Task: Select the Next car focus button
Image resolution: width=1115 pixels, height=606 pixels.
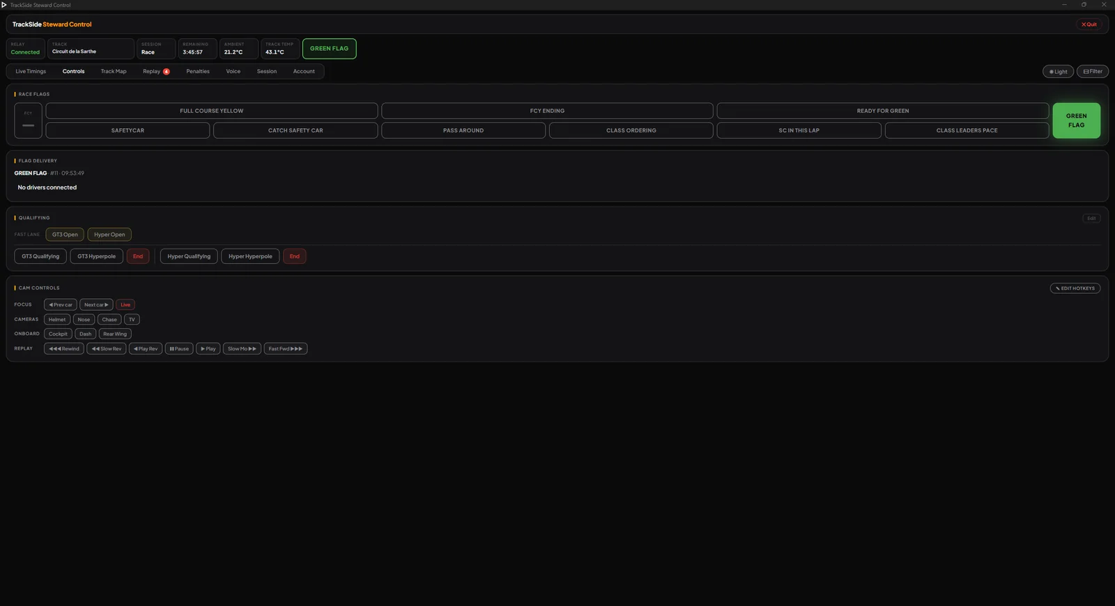Action: [96, 305]
